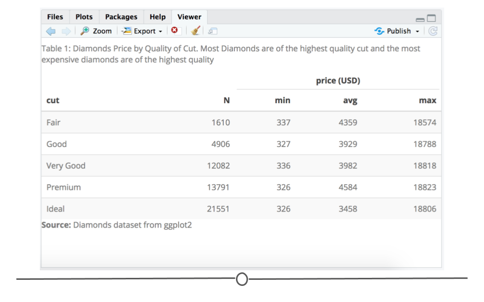Click the max price 18818
Viewport: 484px width, 302px height.
pyautogui.click(x=425, y=166)
